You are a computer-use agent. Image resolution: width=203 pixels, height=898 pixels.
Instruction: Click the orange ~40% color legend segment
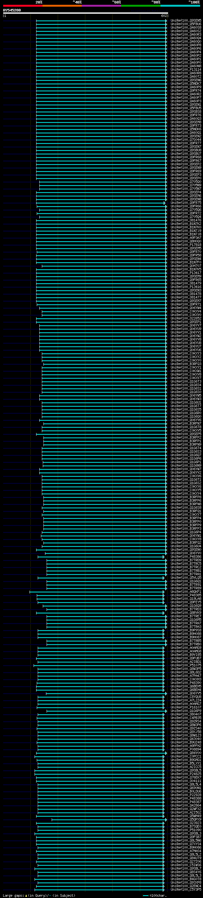(62, 6)
